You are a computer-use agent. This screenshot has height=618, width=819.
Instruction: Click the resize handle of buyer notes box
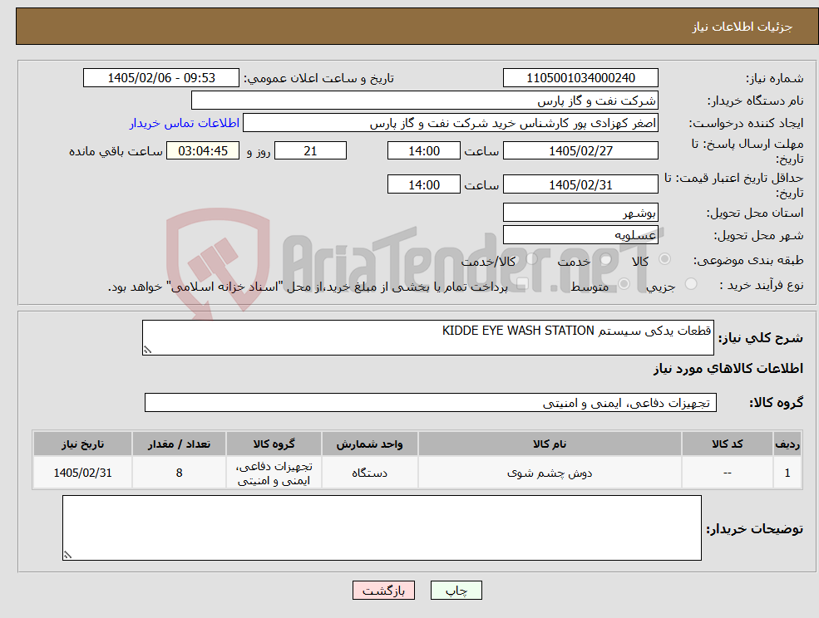67,556
